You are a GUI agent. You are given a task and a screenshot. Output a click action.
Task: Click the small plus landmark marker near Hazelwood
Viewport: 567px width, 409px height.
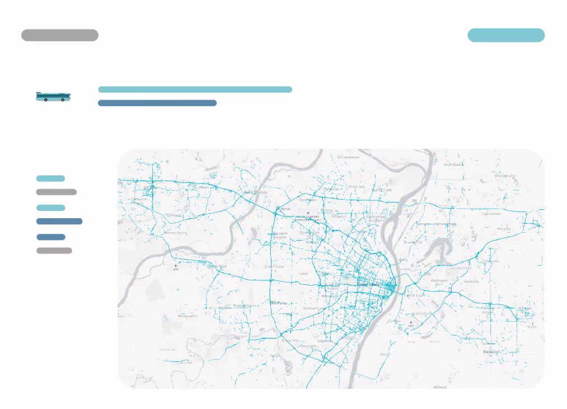pos(309,213)
